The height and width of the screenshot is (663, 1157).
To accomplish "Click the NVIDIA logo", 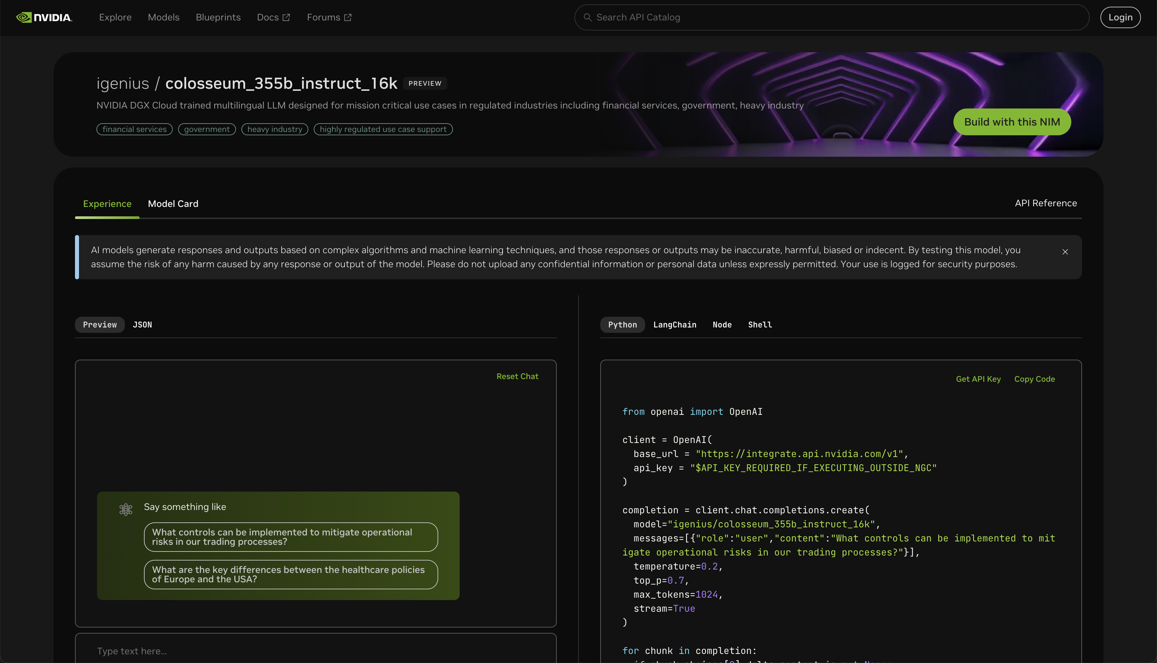I will pos(44,17).
